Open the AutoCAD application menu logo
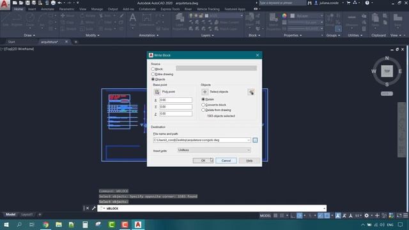 (x=4, y=4)
